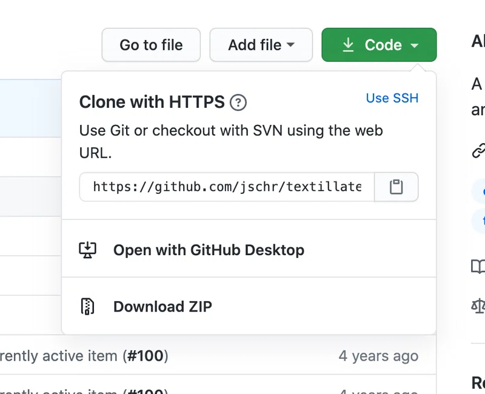Click the balance scale license icon
This screenshot has height=394, width=485.
(478, 306)
